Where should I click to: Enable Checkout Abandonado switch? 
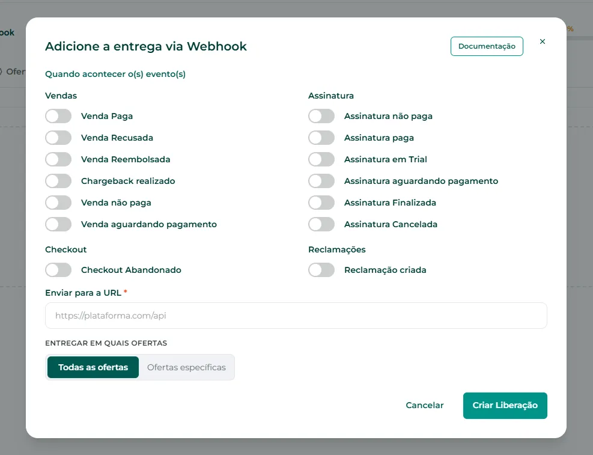pyautogui.click(x=58, y=270)
